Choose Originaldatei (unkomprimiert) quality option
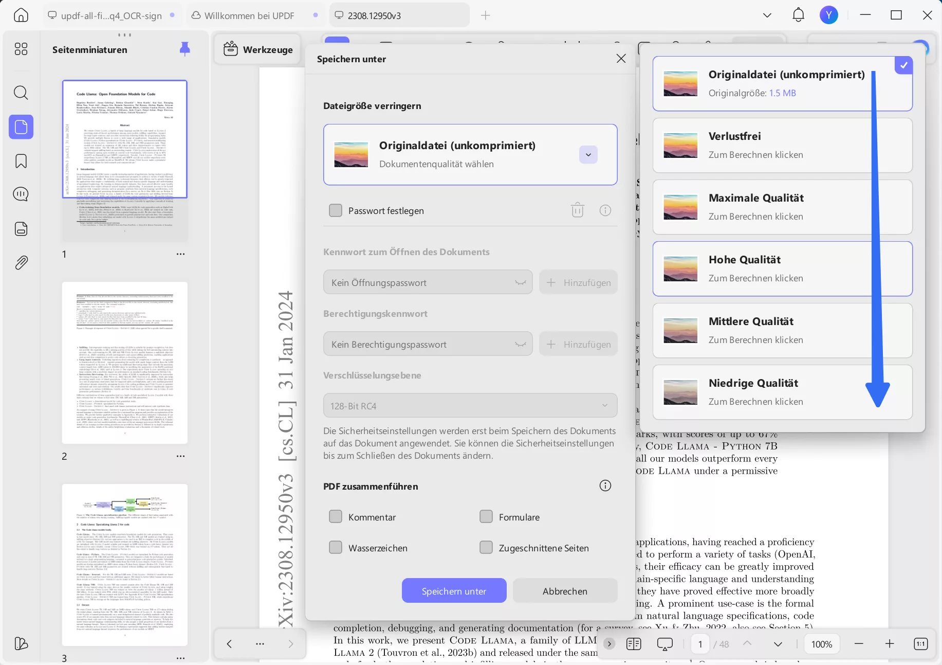 click(x=783, y=83)
